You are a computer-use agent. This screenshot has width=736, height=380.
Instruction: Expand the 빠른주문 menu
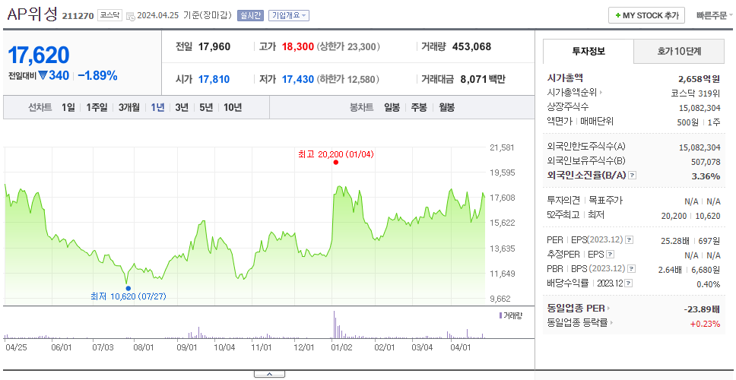[715, 15]
